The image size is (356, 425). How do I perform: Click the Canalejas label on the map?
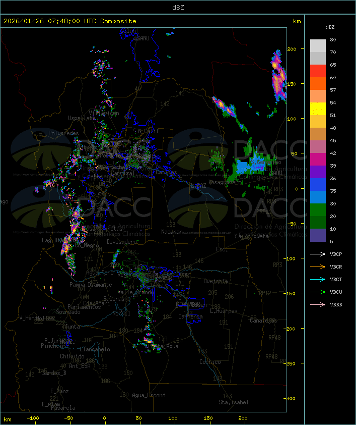click(263, 321)
